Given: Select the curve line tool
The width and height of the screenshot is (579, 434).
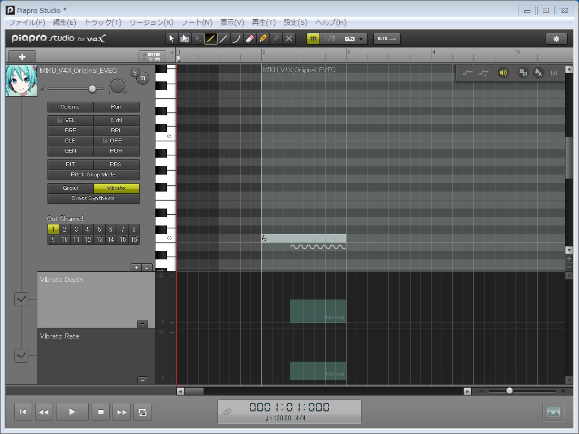Looking at the screenshot, I should [236, 38].
